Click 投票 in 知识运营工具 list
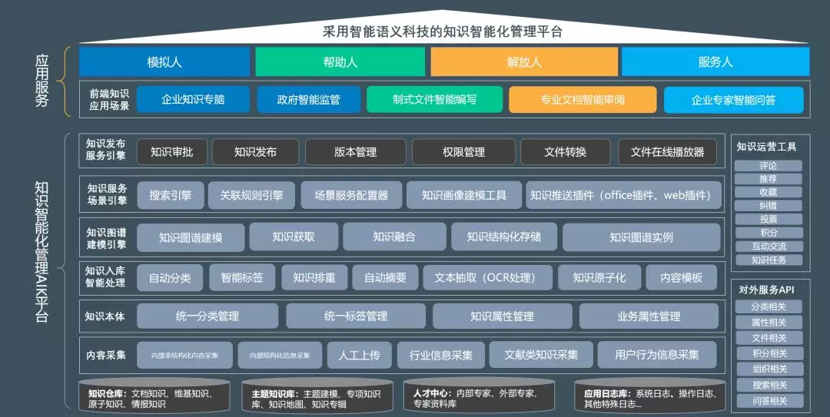 point(768,219)
